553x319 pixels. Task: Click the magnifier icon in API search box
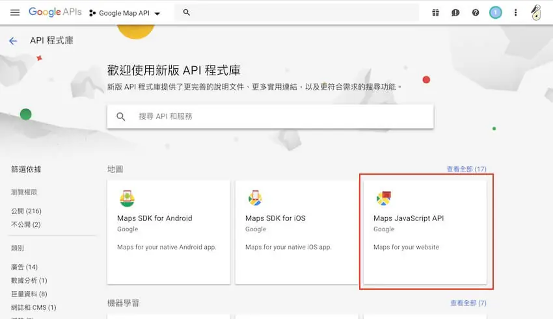pyautogui.click(x=120, y=116)
